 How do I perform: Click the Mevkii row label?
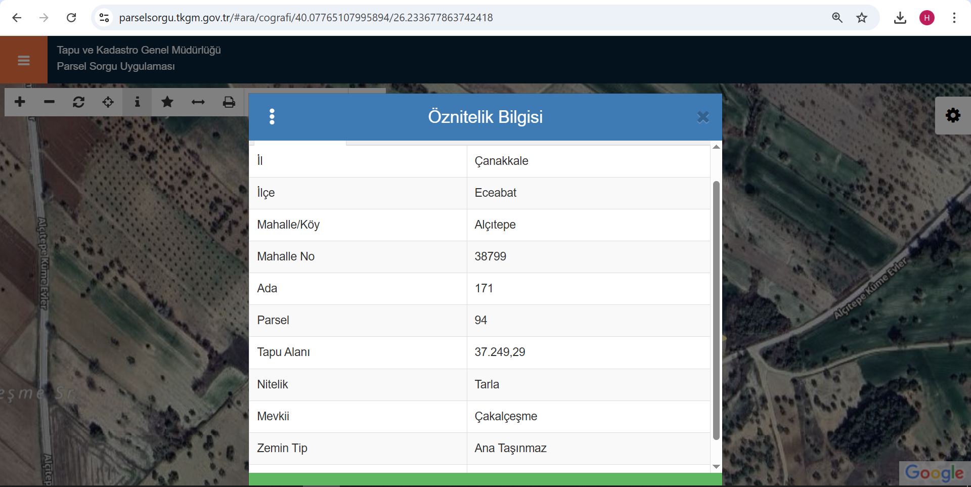273,416
